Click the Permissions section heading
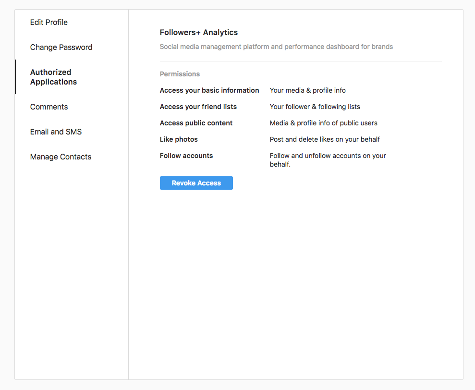The height and width of the screenshot is (390, 475). (x=180, y=74)
